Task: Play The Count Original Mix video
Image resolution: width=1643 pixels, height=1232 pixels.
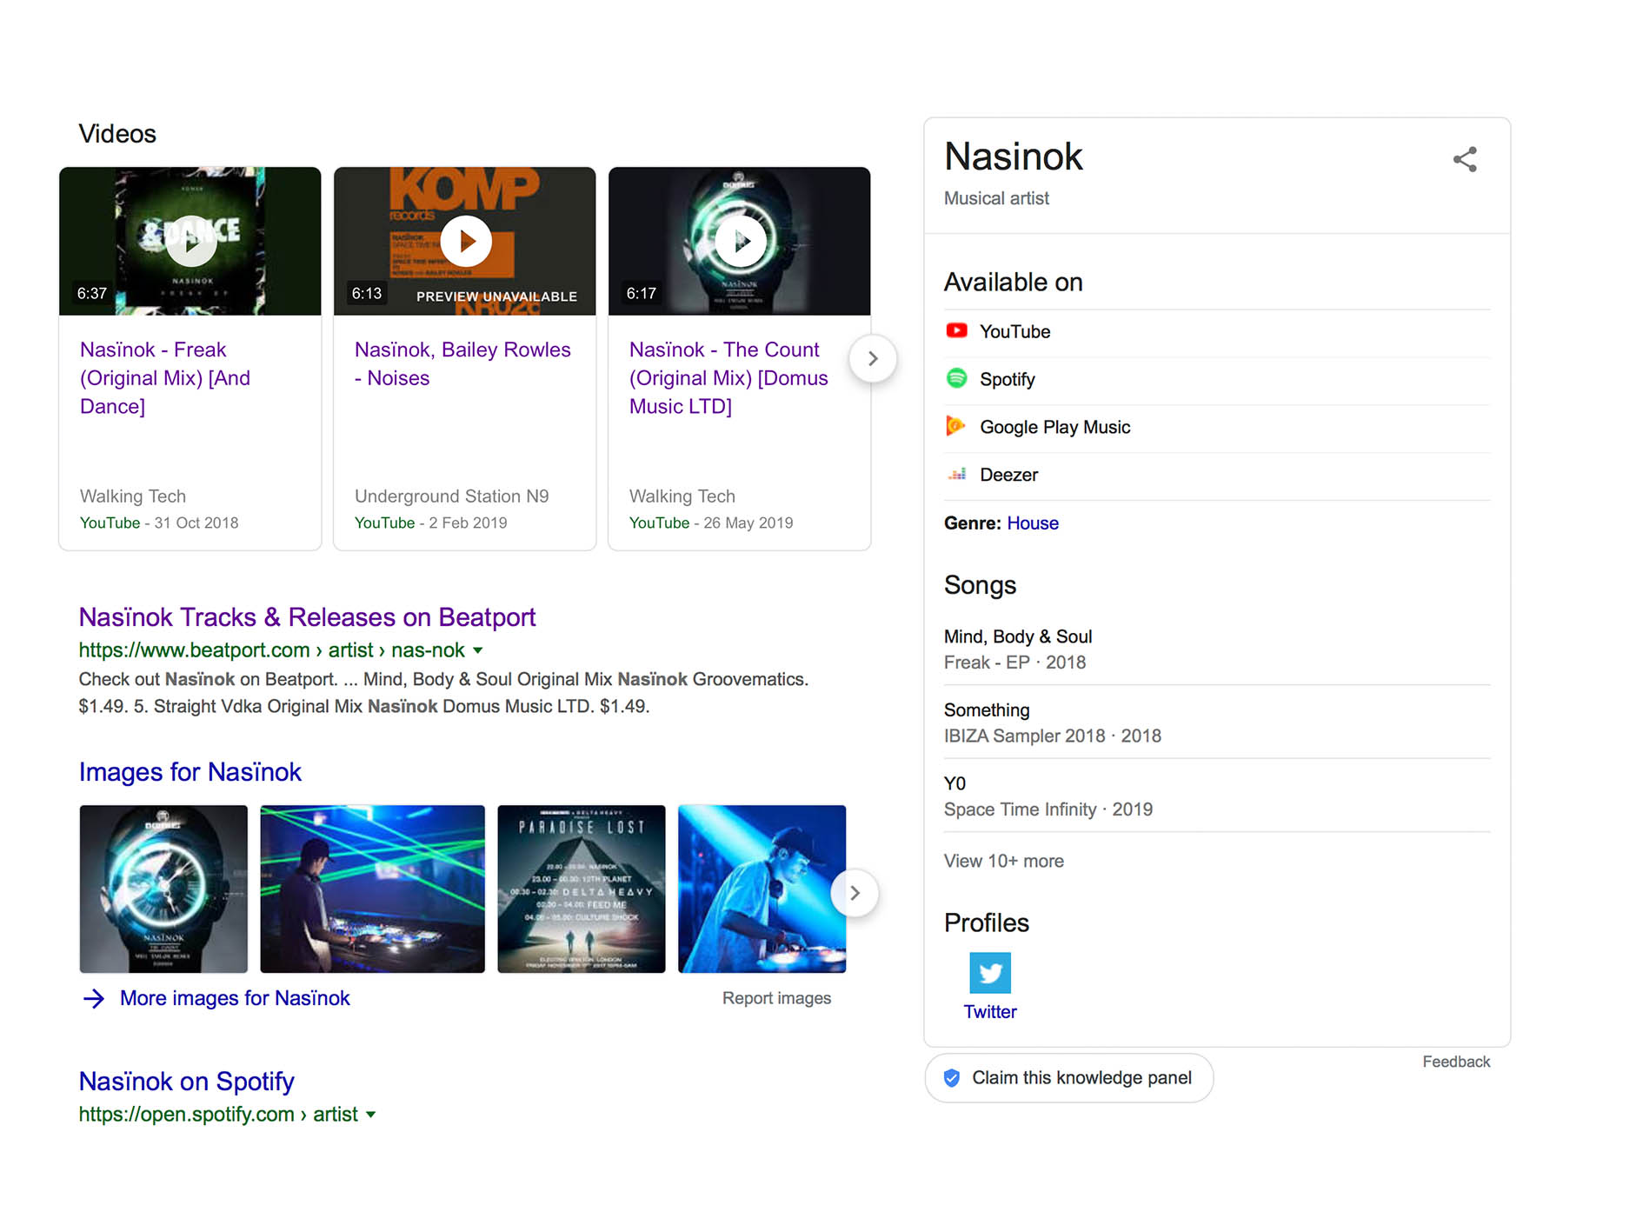Action: pyautogui.click(x=740, y=241)
